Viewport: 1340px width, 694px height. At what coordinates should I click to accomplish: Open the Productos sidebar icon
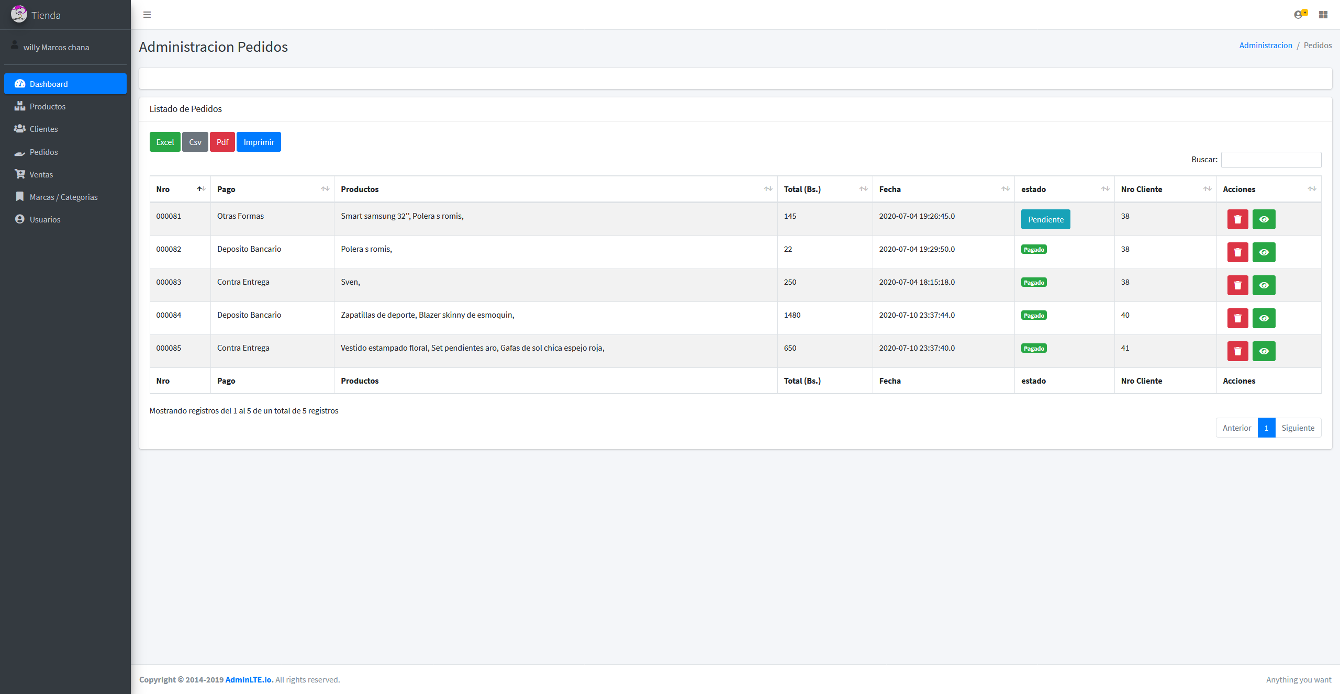point(19,106)
